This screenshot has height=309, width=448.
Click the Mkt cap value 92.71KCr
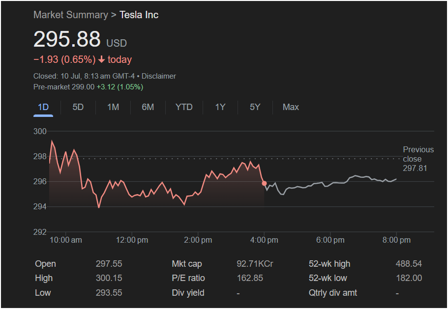coord(255,264)
